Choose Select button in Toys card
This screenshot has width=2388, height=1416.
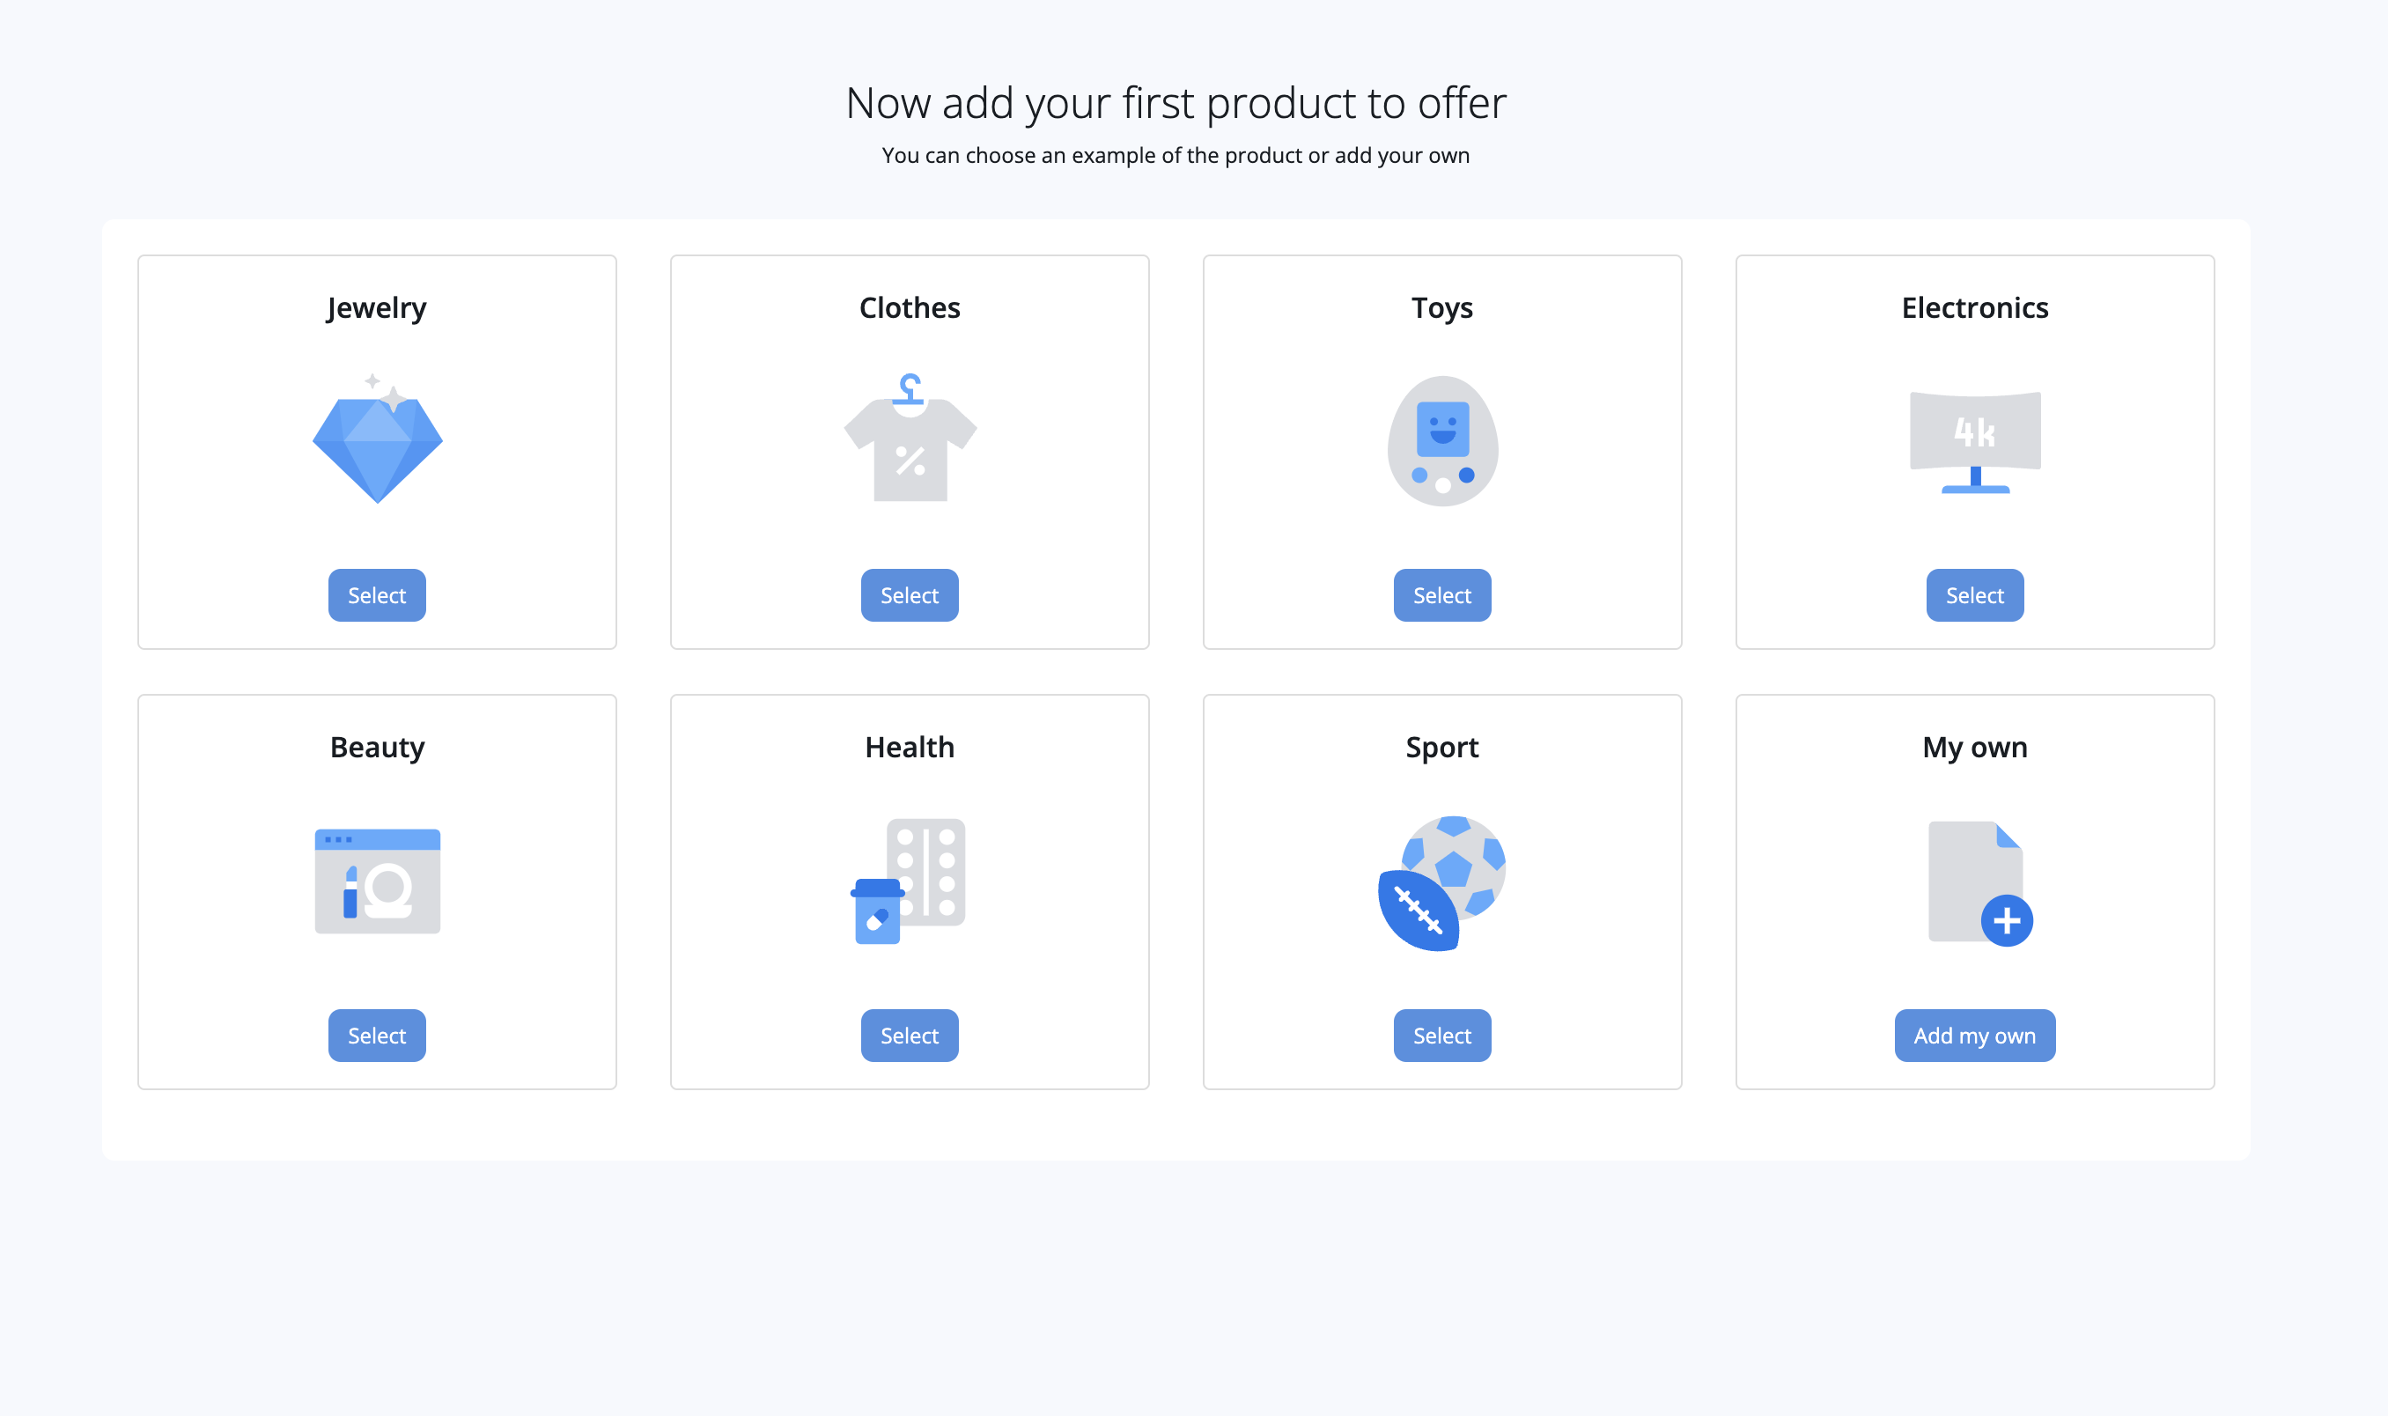pyautogui.click(x=1441, y=595)
